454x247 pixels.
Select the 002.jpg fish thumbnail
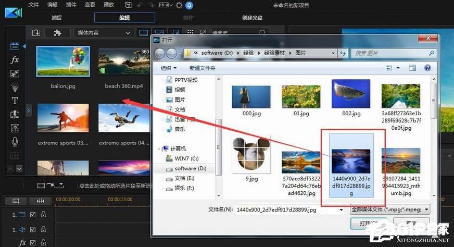click(x=351, y=94)
